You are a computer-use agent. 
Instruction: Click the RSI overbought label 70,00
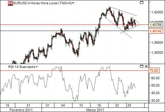coord(154,70)
